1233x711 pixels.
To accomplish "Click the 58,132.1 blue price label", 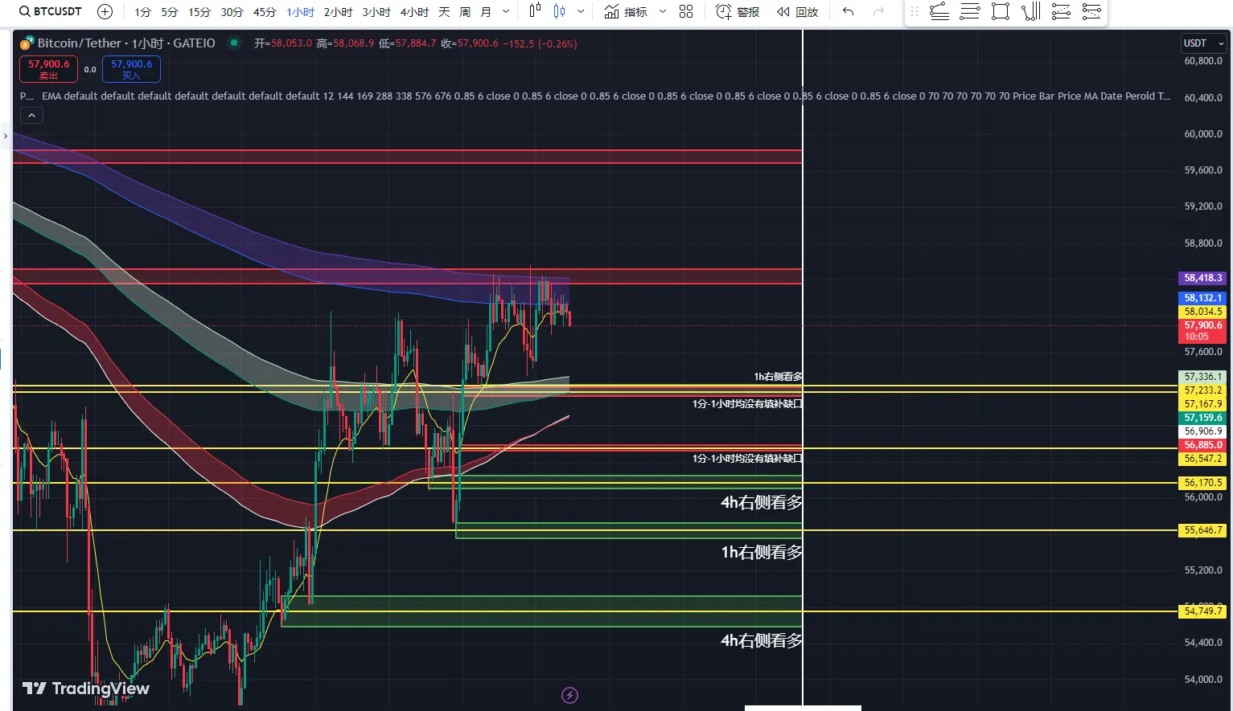I will click(1202, 298).
